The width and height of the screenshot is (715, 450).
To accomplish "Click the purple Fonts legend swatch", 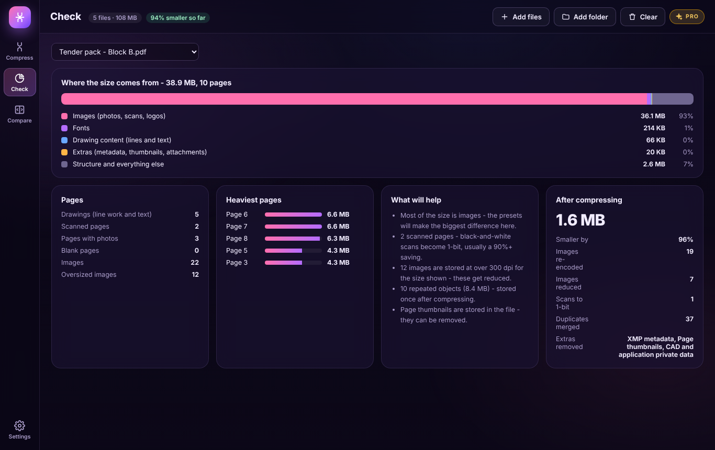I will pos(64,128).
